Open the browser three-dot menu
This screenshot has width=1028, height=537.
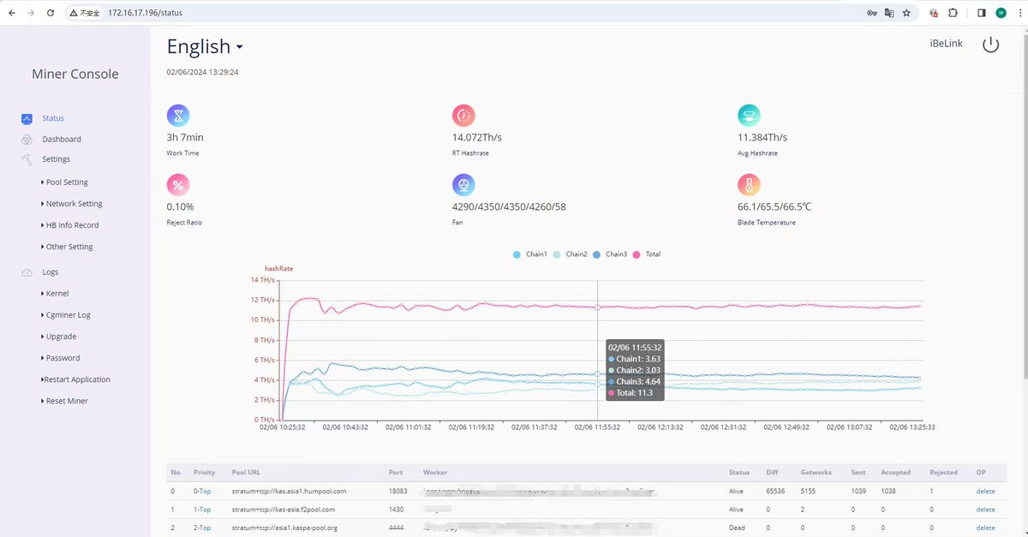point(1019,13)
